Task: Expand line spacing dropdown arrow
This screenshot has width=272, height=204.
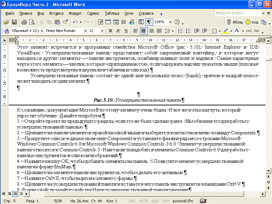Action: coord(173,31)
